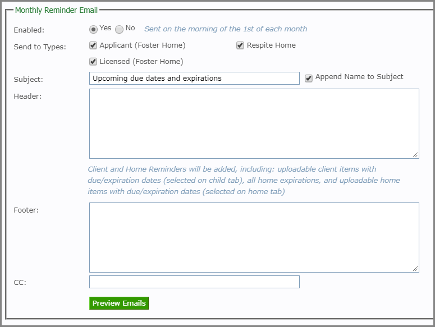This screenshot has width=435, height=327.
Task: Click the Footer: field label
Action: 26,210
